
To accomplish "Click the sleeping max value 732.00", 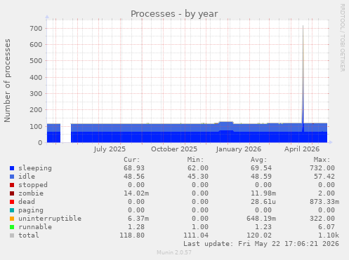I will tap(322, 168).
